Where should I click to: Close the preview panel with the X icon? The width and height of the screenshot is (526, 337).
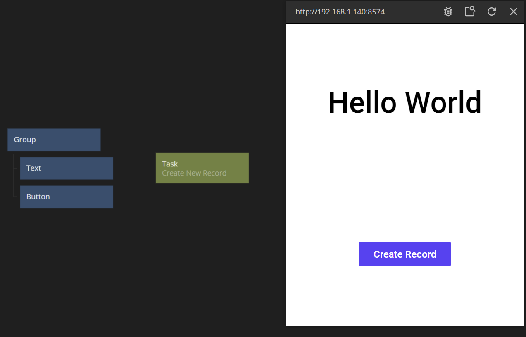pyautogui.click(x=513, y=12)
